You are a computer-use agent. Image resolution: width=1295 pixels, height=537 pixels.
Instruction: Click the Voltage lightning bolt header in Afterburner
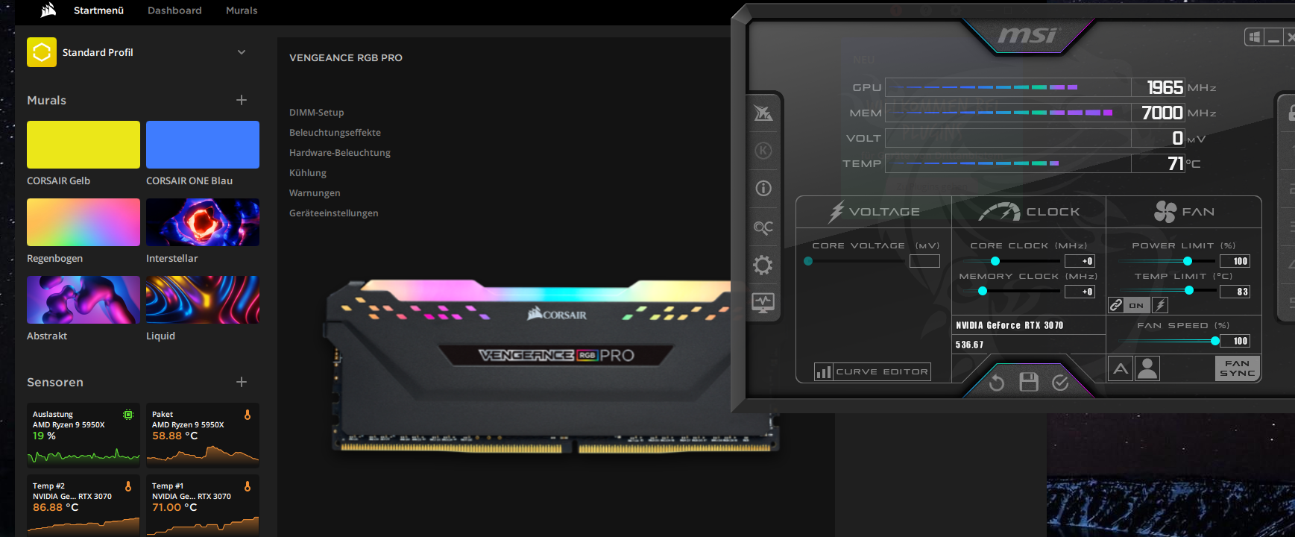(x=836, y=212)
